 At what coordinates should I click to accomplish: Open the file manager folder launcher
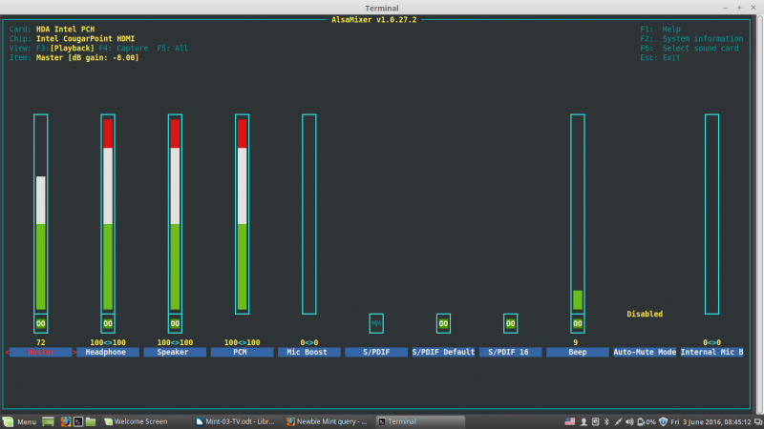coord(91,421)
